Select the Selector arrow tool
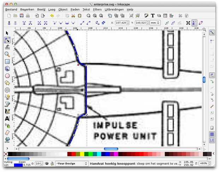219x172 pixels. (x=7, y=33)
